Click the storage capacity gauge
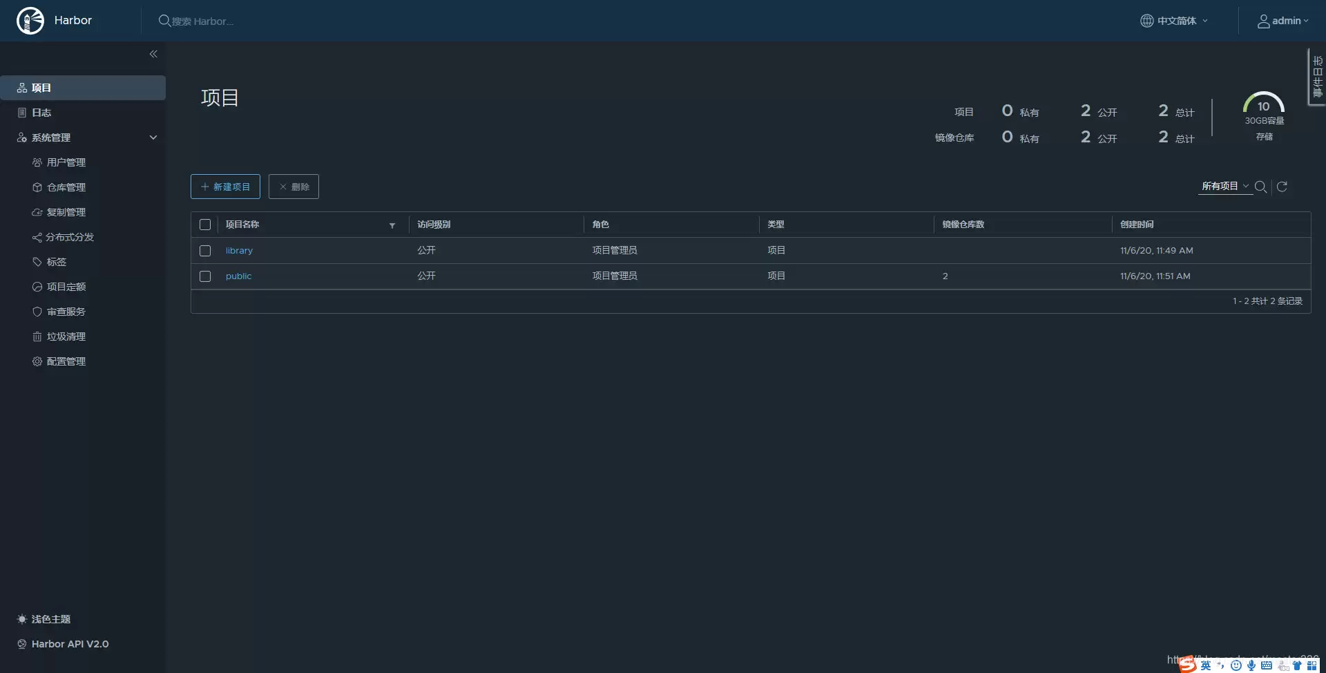1326x673 pixels. tap(1264, 102)
